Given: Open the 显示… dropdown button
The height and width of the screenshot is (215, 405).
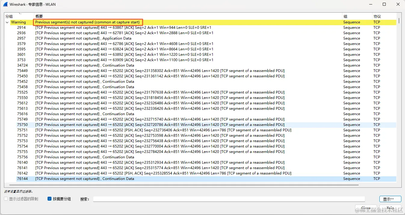Looking at the screenshot, I should (390, 199).
